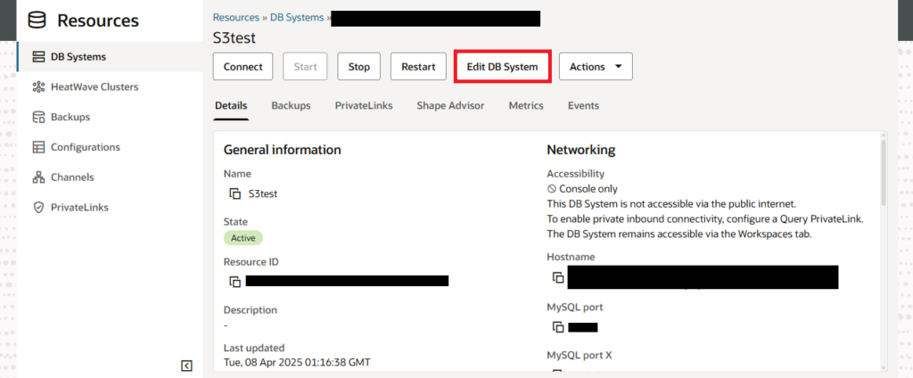Switch to the Shape Advisor tab
Screen dimensions: 913x378
click(450, 105)
